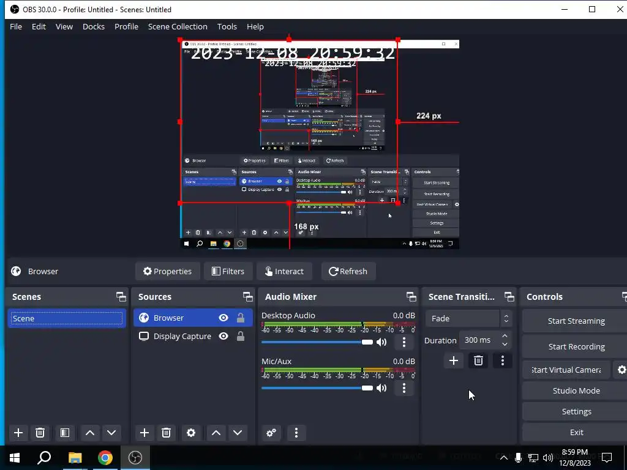The image size is (627, 470).
Task: Click OBS Studio taskbar icon
Action: [x=135, y=458]
